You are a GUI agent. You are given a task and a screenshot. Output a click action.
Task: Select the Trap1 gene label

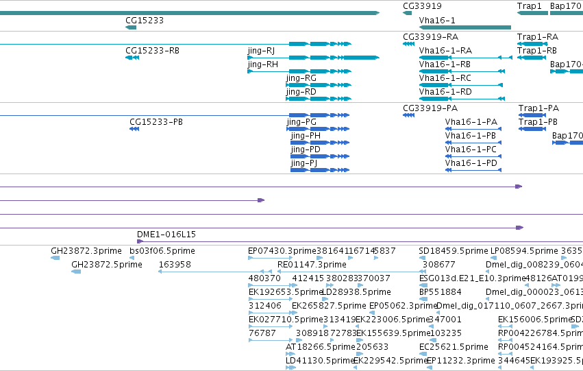pyautogui.click(x=529, y=6)
